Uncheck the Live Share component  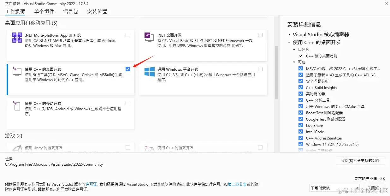coord(301,125)
